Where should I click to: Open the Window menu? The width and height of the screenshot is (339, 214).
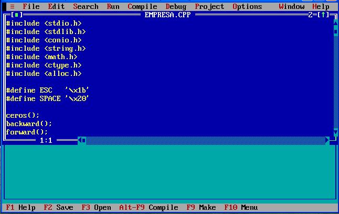(x=291, y=7)
